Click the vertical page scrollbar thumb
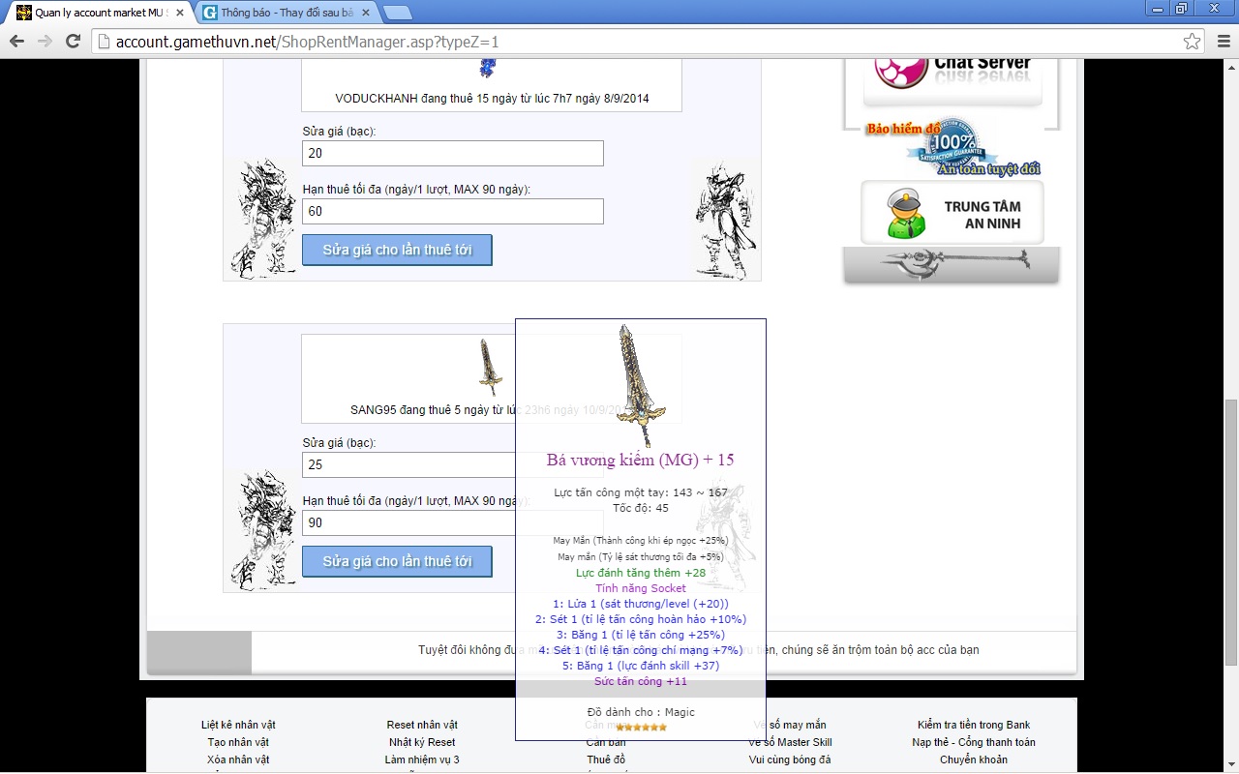 point(1231,532)
